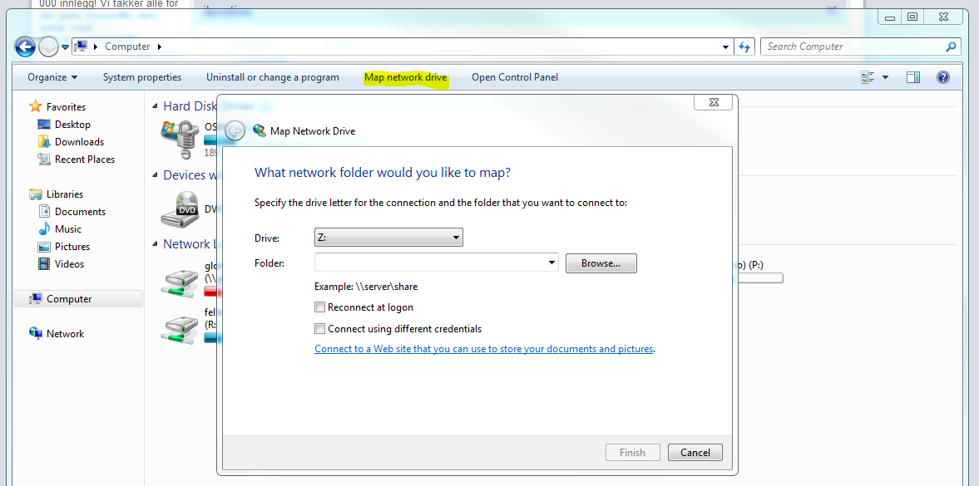Select Open Control Panel in toolbar
This screenshot has width=979, height=486.
click(515, 77)
